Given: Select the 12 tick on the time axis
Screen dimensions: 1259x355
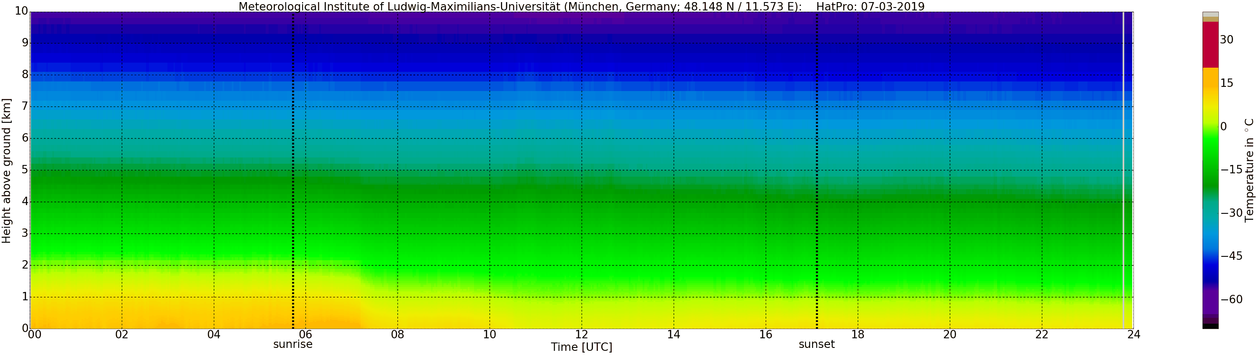Looking at the screenshot, I should pyautogui.click(x=581, y=335).
